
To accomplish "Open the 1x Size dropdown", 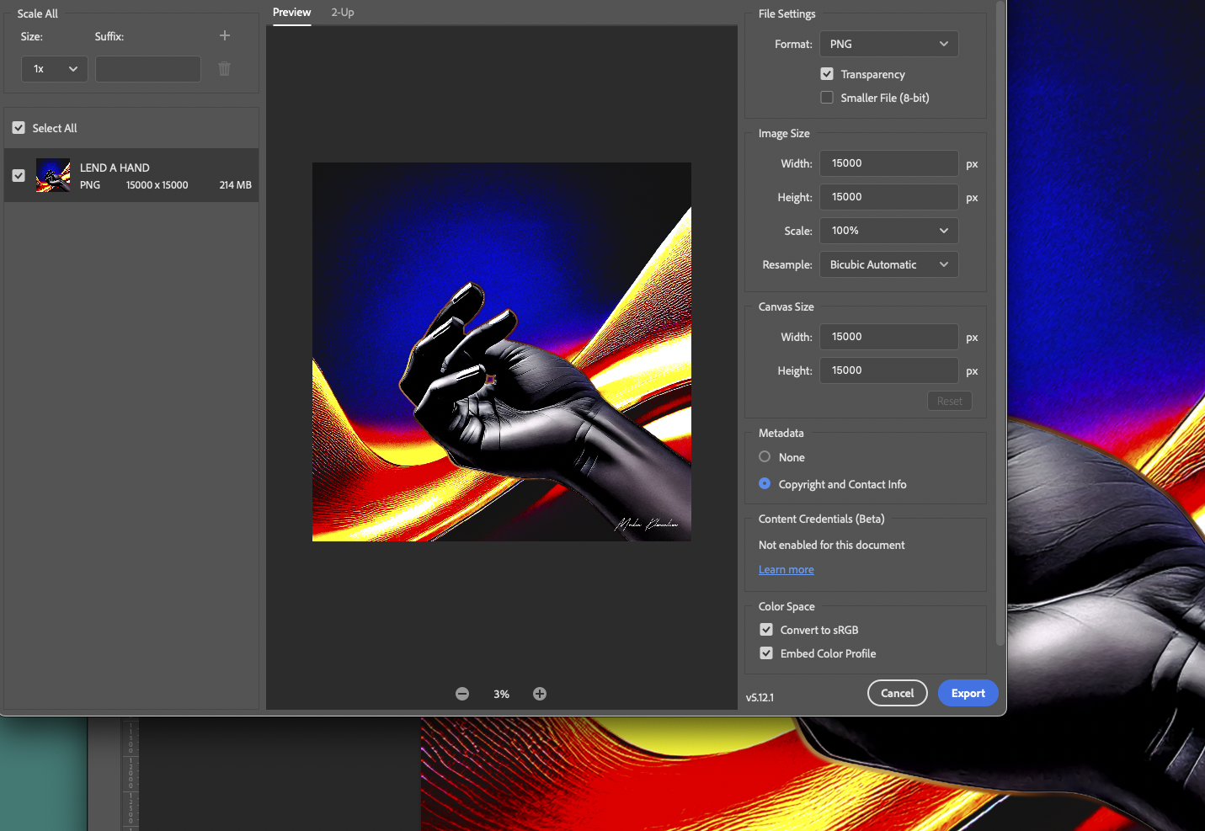I will coord(55,69).
